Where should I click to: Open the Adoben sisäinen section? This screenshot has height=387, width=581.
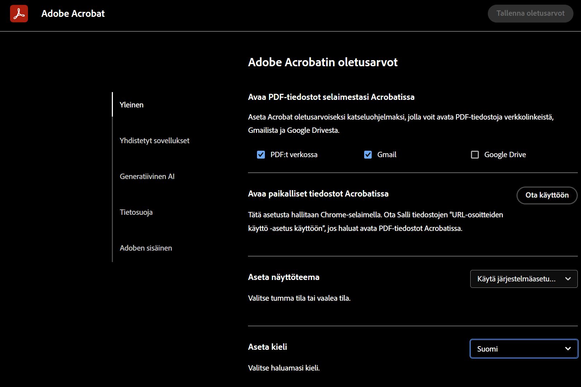146,248
